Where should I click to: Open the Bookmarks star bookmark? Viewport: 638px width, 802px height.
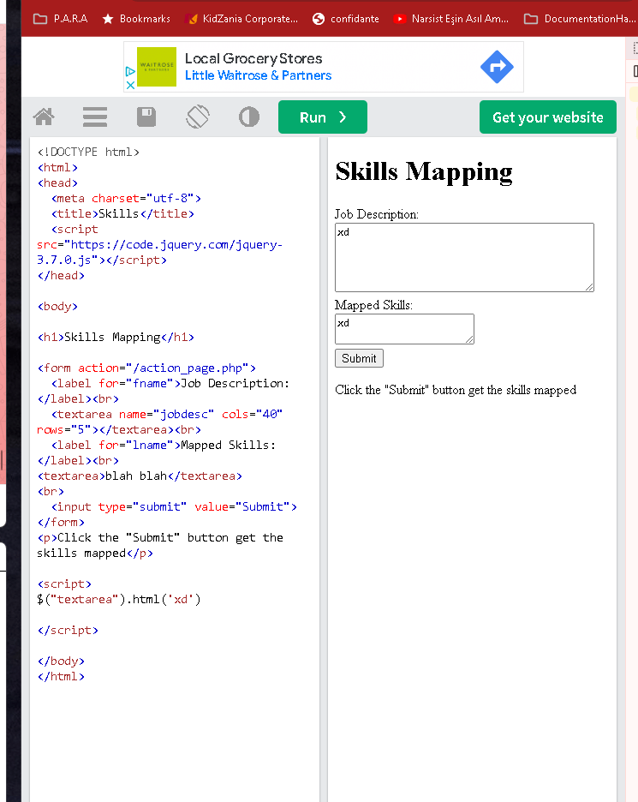coord(136,19)
